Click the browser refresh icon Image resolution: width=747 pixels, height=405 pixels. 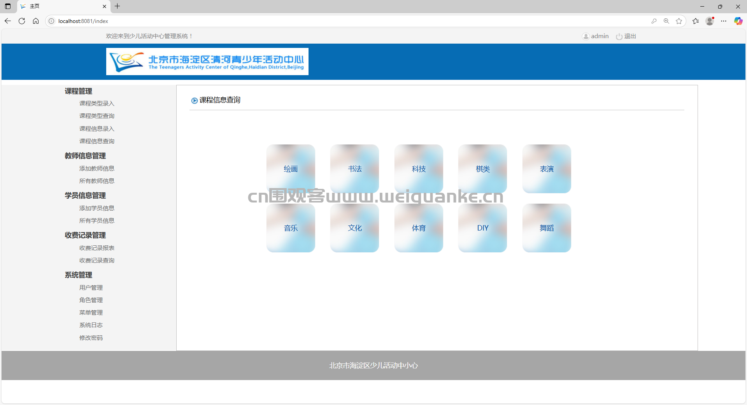click(x=22, y=21)
